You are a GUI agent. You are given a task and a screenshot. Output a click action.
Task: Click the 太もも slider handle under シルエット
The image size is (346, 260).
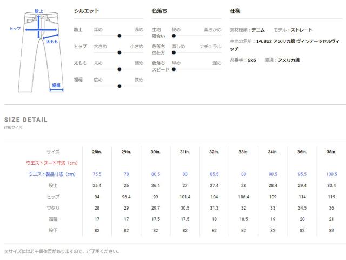(x=119, y=69)
